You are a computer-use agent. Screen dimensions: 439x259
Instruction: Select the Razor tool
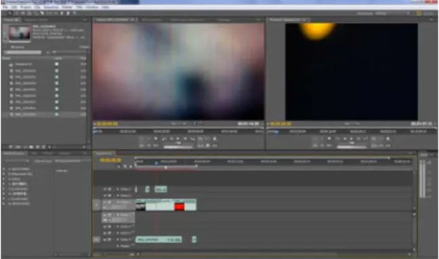[42, 13]
